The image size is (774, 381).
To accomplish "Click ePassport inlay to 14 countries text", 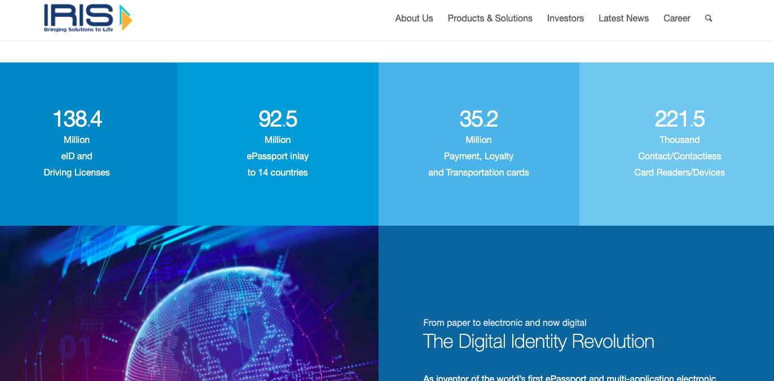I will click(278, 164).
